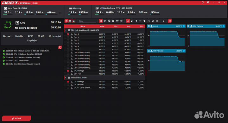Click the Filter text field

(87, 21)
